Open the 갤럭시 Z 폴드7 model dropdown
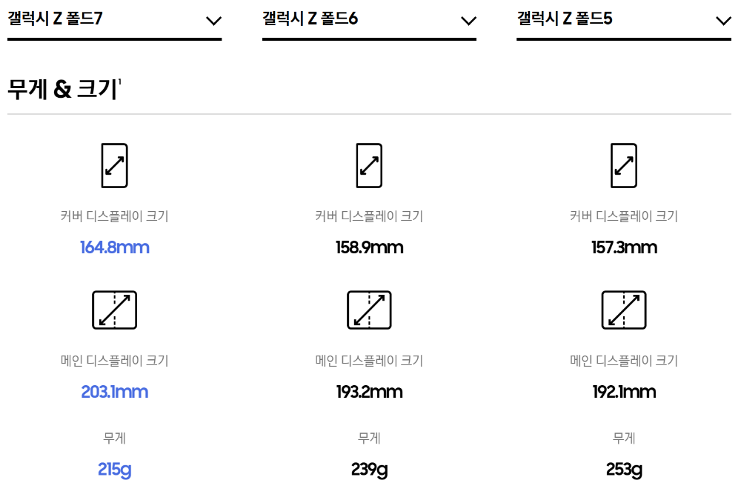The height and width of the screenshot is (497, 741). 213,21
